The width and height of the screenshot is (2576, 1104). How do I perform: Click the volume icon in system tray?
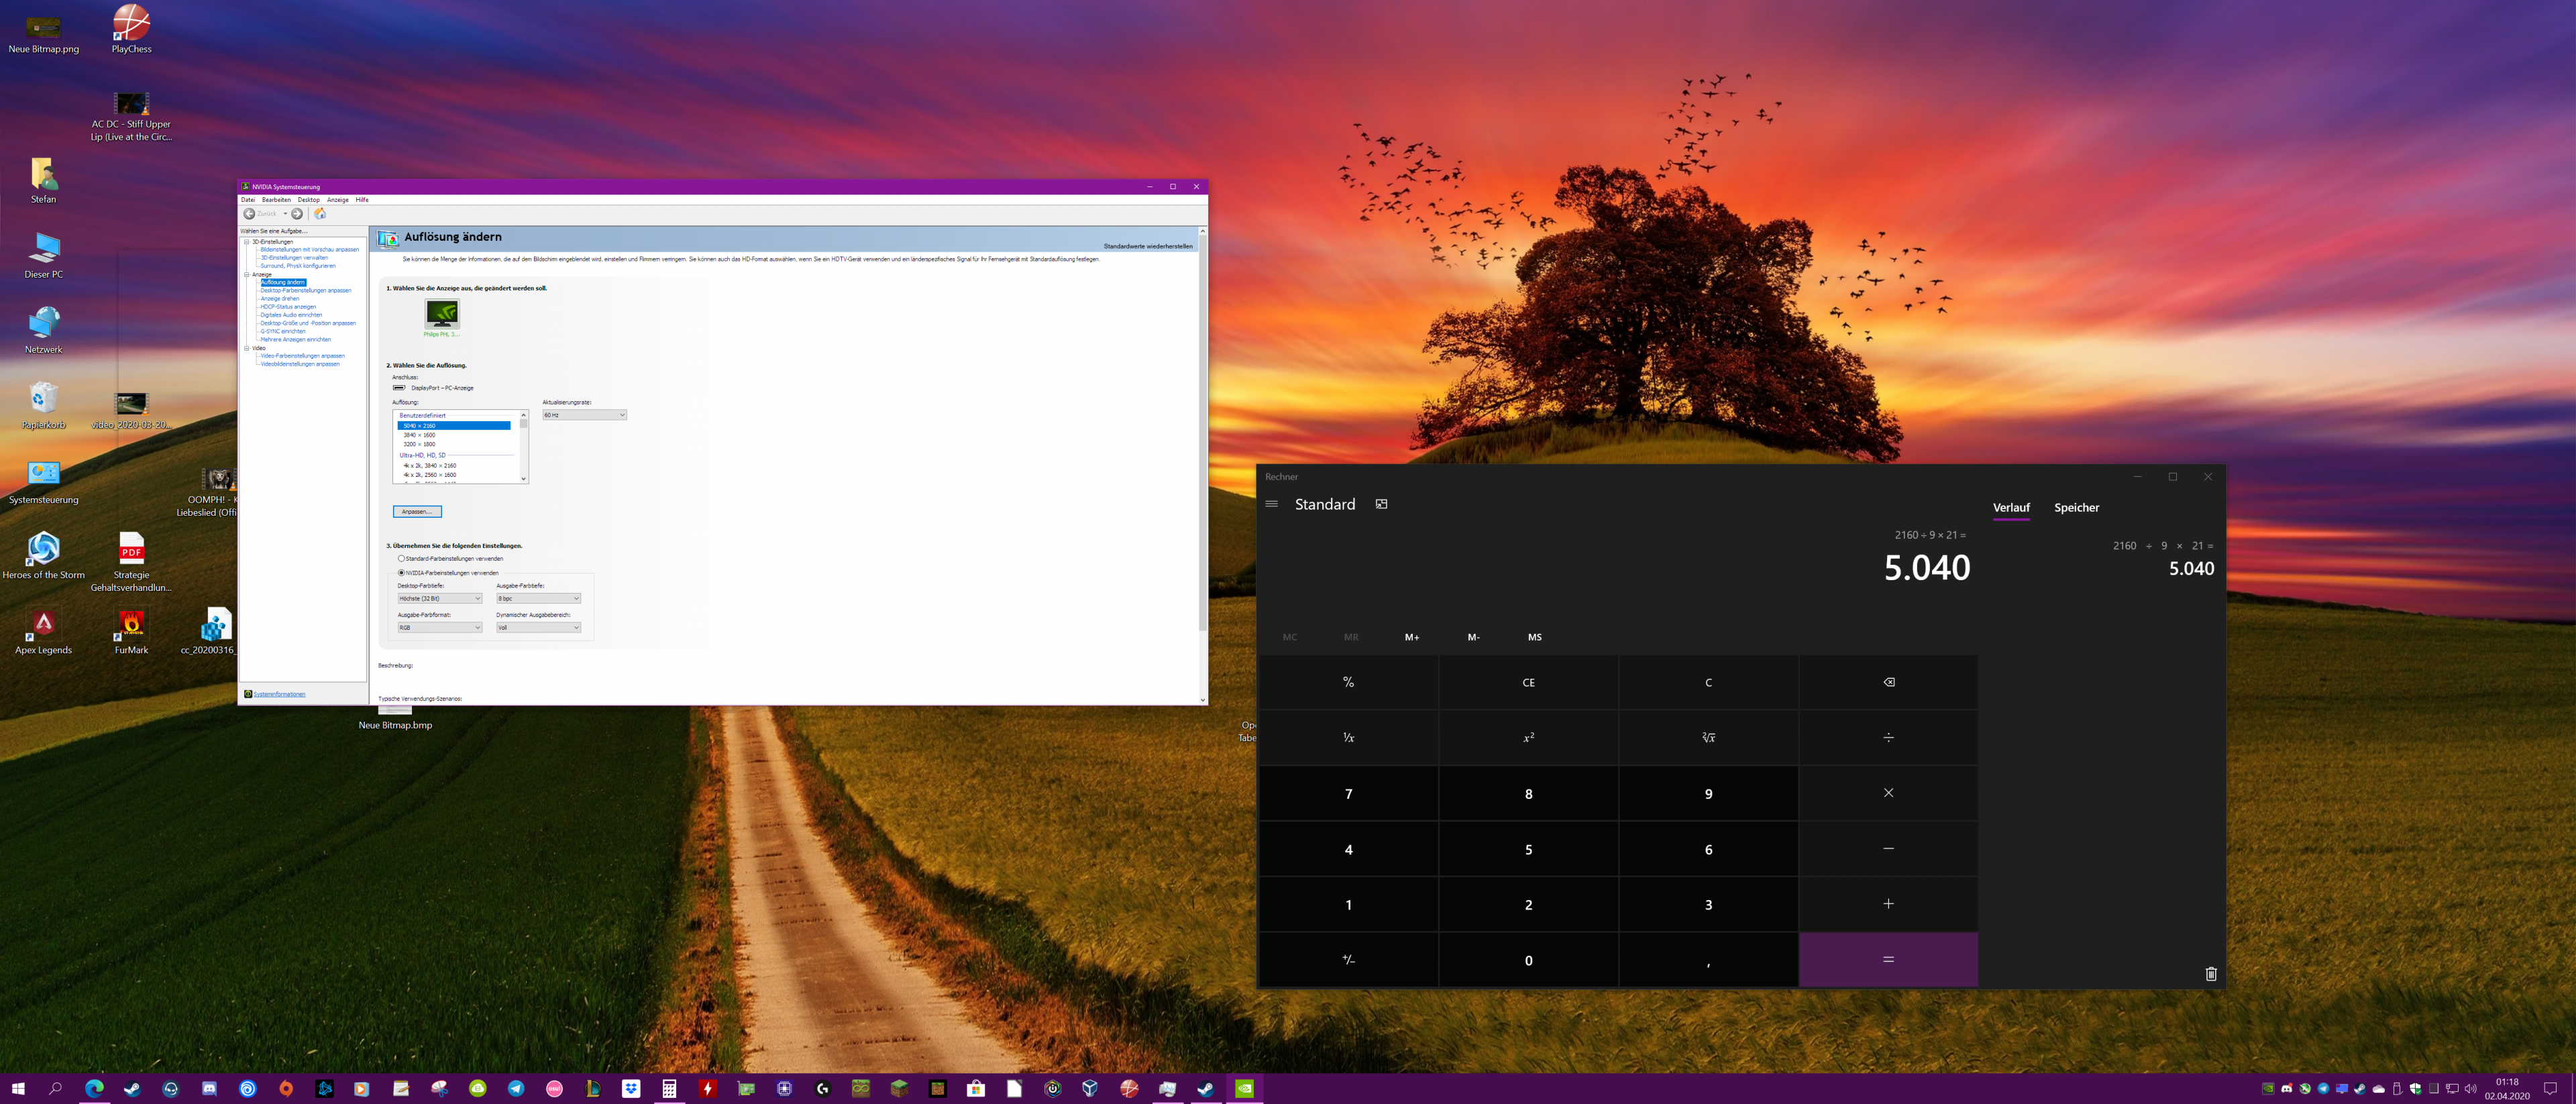tap(2470, 1089)
